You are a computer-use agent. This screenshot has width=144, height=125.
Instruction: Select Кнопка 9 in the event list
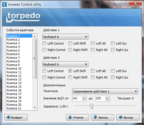[x=19, y=65]
